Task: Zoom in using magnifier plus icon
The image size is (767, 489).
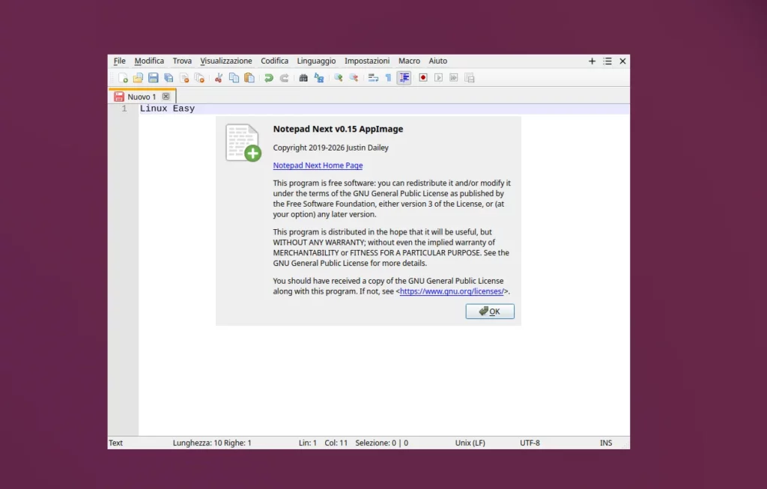Action: point(338,78)
